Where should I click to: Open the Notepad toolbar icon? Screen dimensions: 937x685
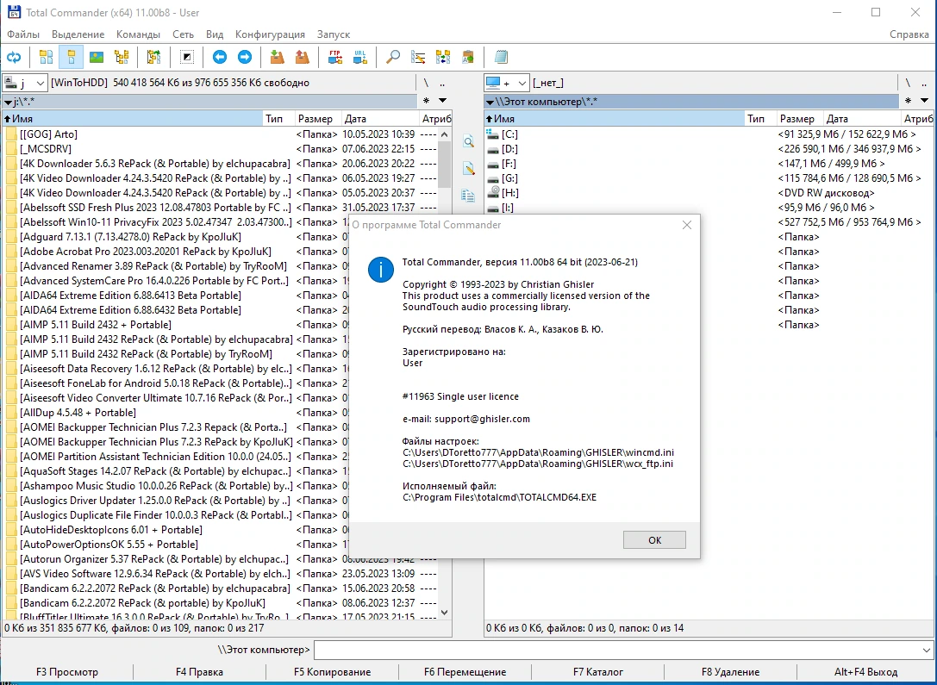coord(501,58)
